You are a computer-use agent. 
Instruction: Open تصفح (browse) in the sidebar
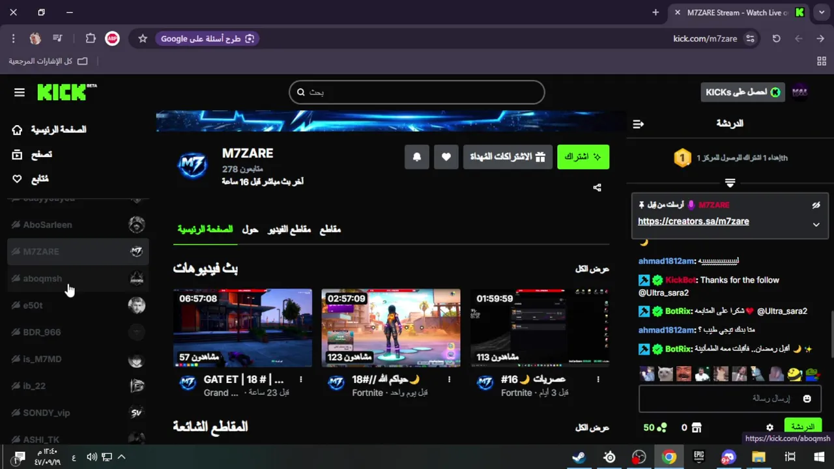33,154
